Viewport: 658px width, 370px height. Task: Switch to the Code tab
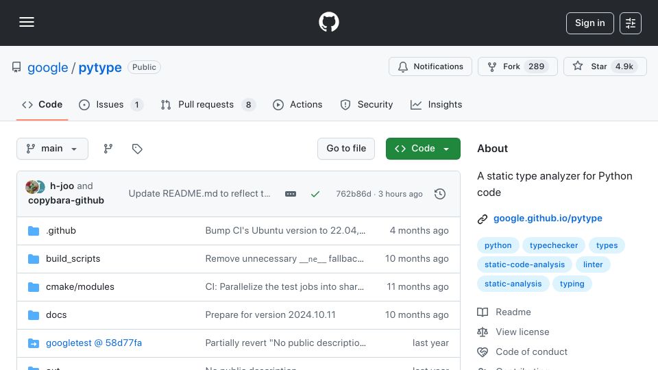42,104
